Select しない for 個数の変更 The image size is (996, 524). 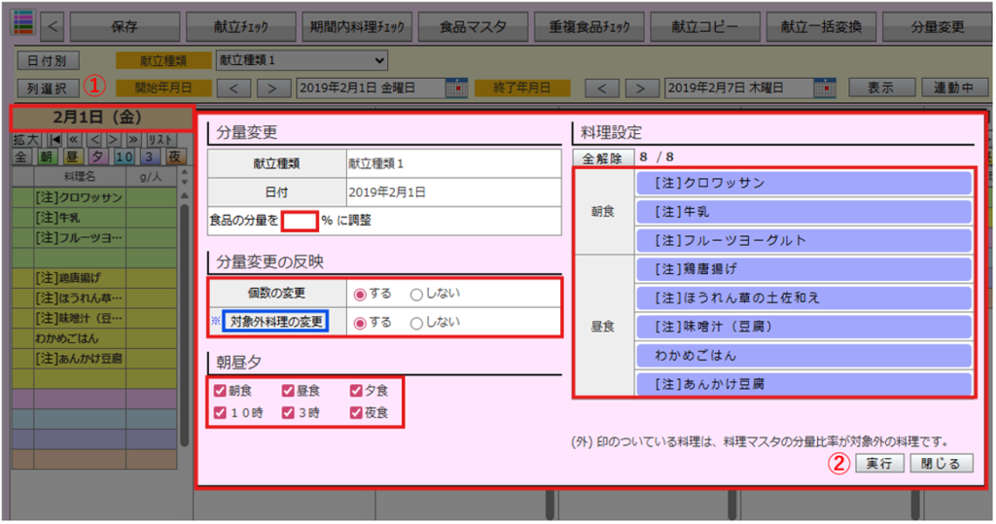click(x=416, y=294)
